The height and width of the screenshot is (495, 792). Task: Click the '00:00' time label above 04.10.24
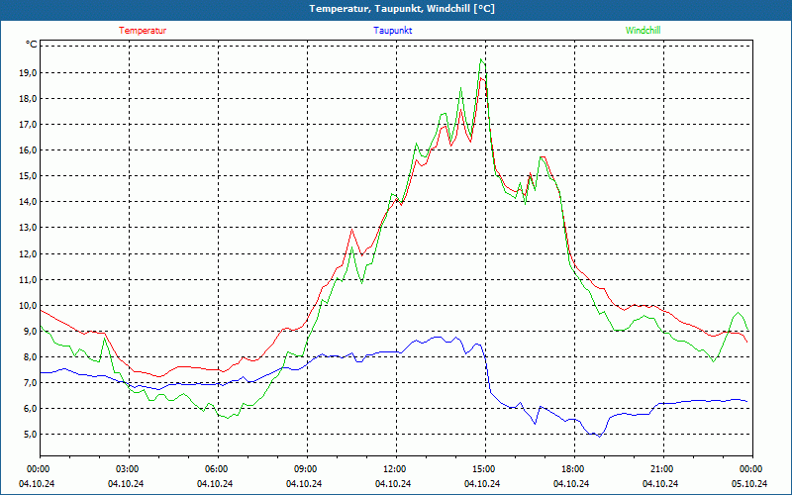pyautogui.click(x=37, y=469)
